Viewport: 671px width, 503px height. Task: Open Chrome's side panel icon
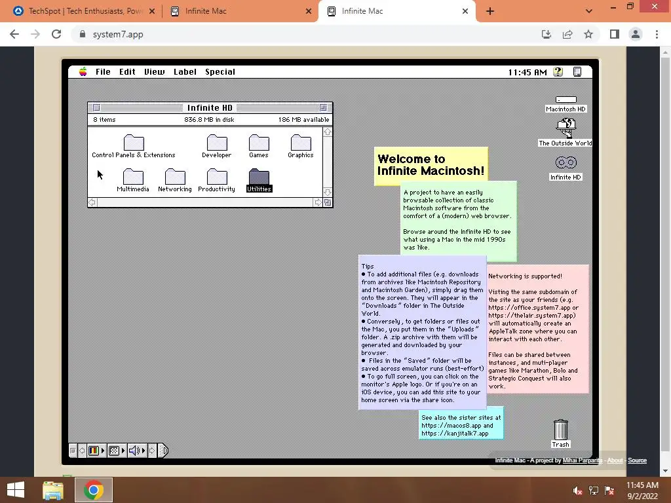pyautogui.click(x=615, y=34)
